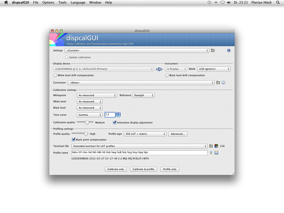Open Advanced... profiling options
This screenshot has height=213, width=284.
(x=178, y=134)
